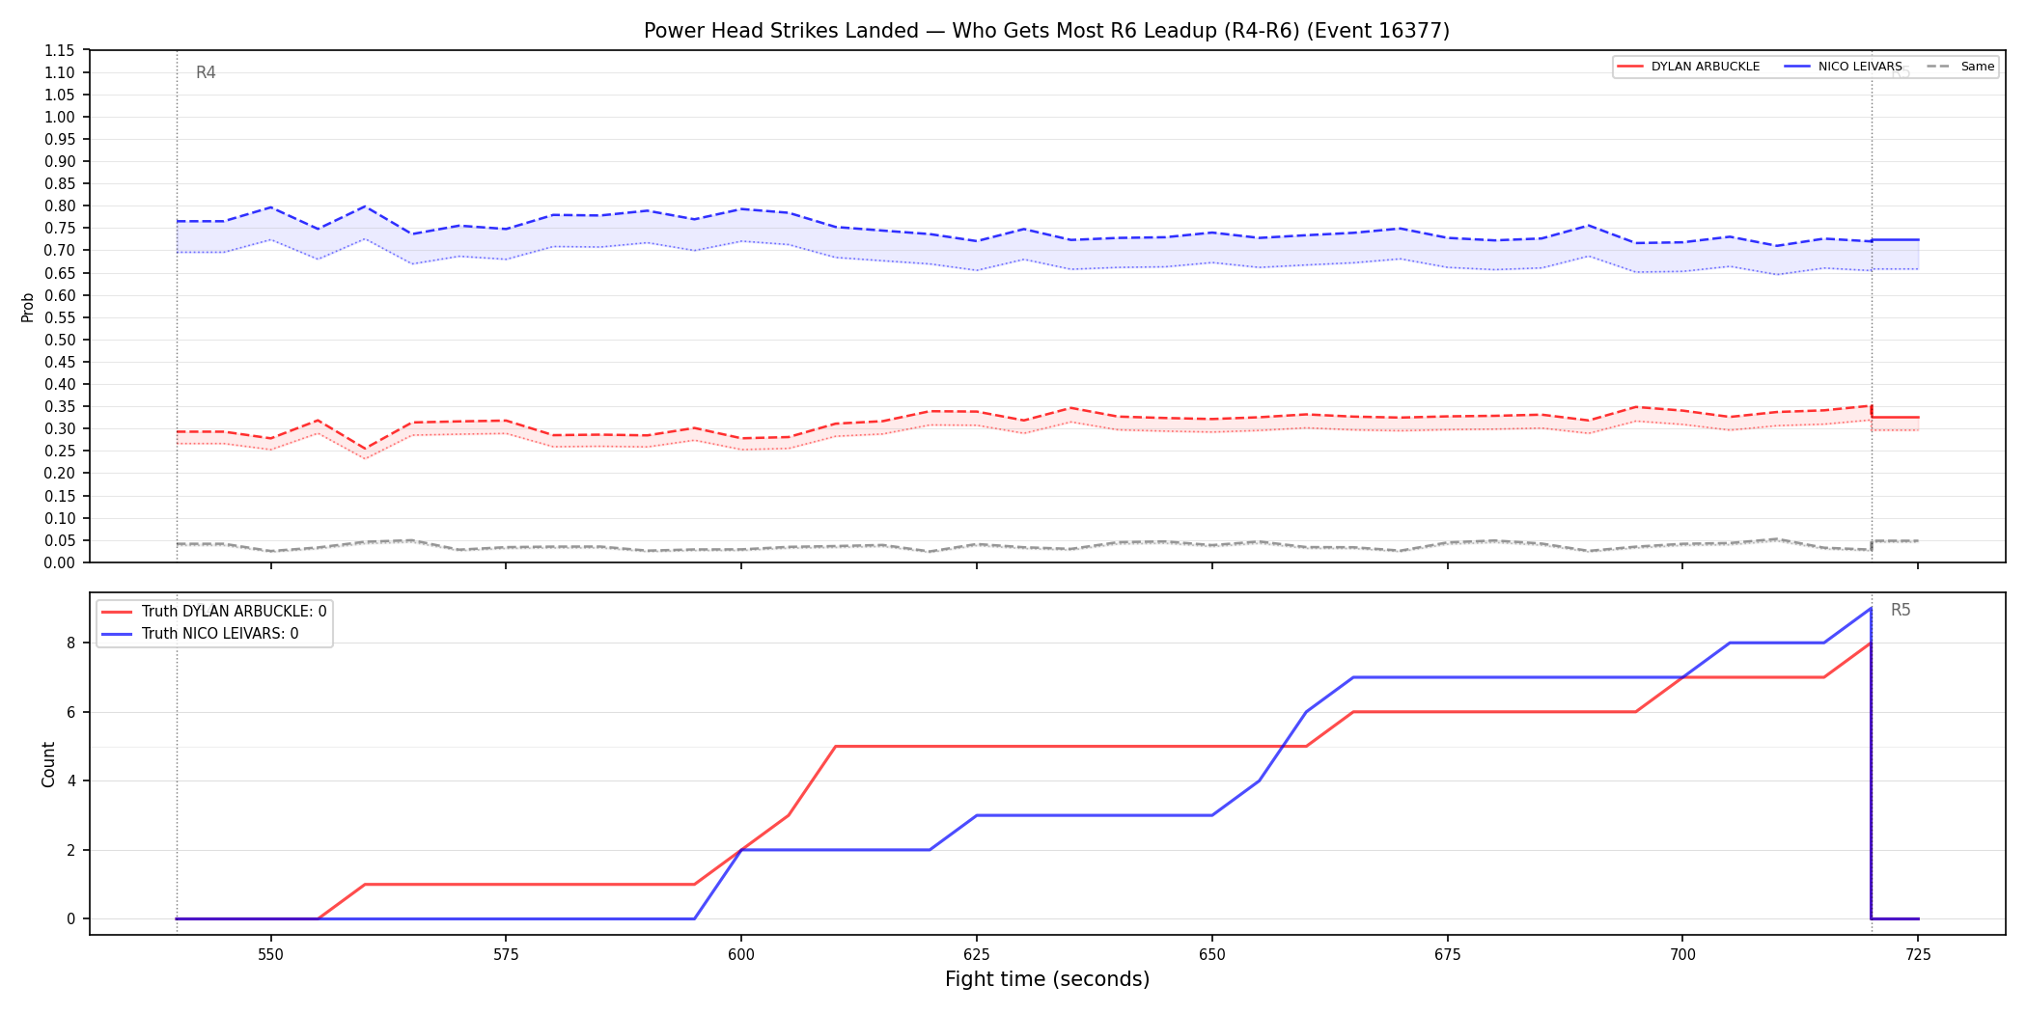The width and height of the screenshot is (2027, 1013).
Task: Click the 1.15 tick on Prob axis
Action: [x=59, y=50]
